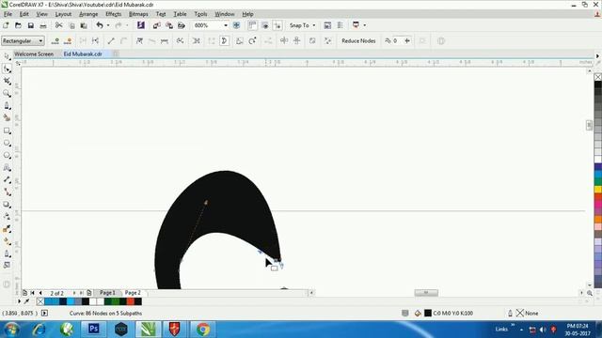Click the previous page arrow

click(40, 293)
